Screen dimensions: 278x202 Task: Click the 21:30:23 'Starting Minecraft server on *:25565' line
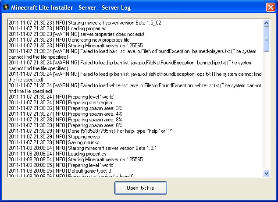tap(75, 46)
